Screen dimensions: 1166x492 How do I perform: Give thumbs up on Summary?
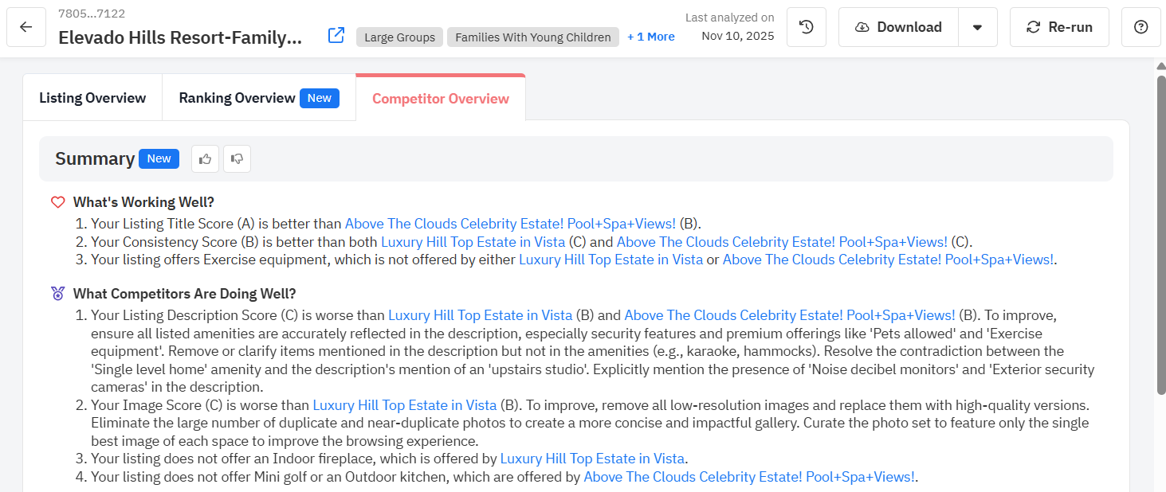point(206,158)
